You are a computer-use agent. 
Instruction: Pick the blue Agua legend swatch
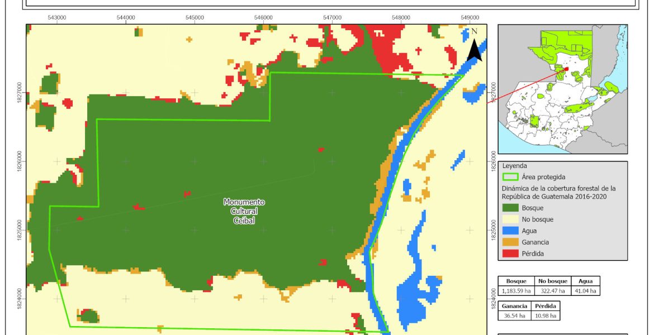pos(510,231)
